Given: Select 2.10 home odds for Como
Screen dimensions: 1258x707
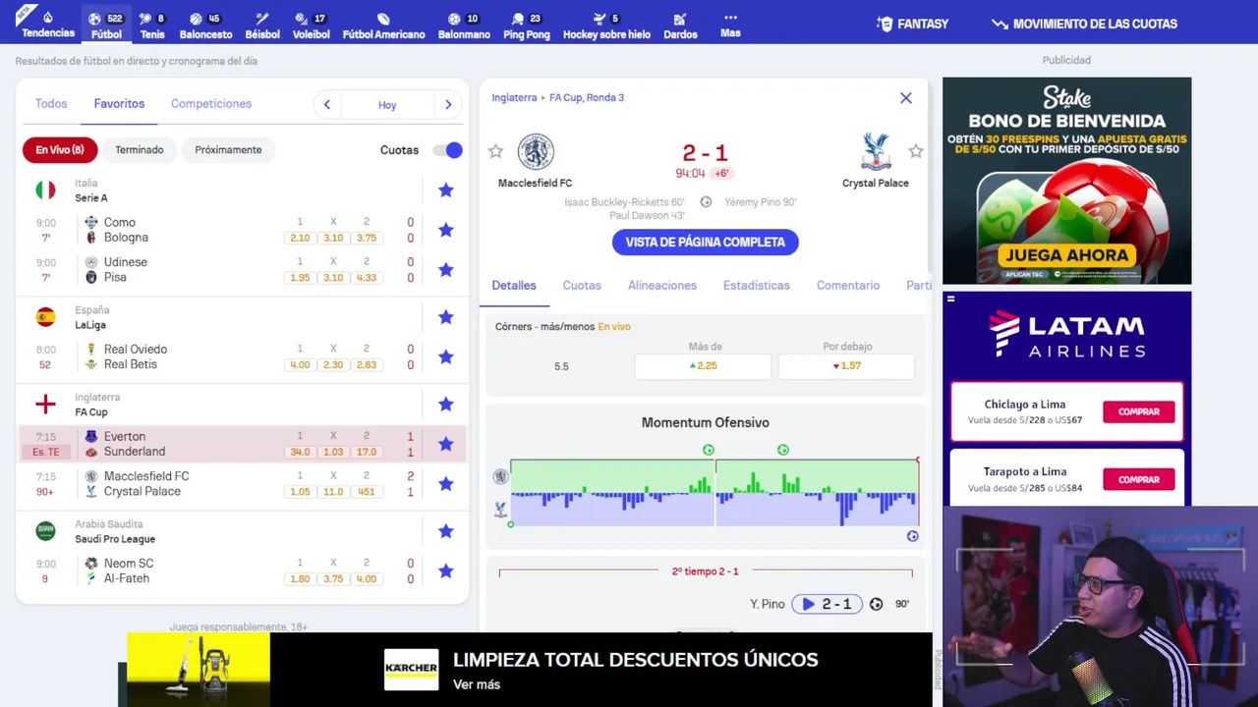Looking at the screenshot, I should 300,238.
